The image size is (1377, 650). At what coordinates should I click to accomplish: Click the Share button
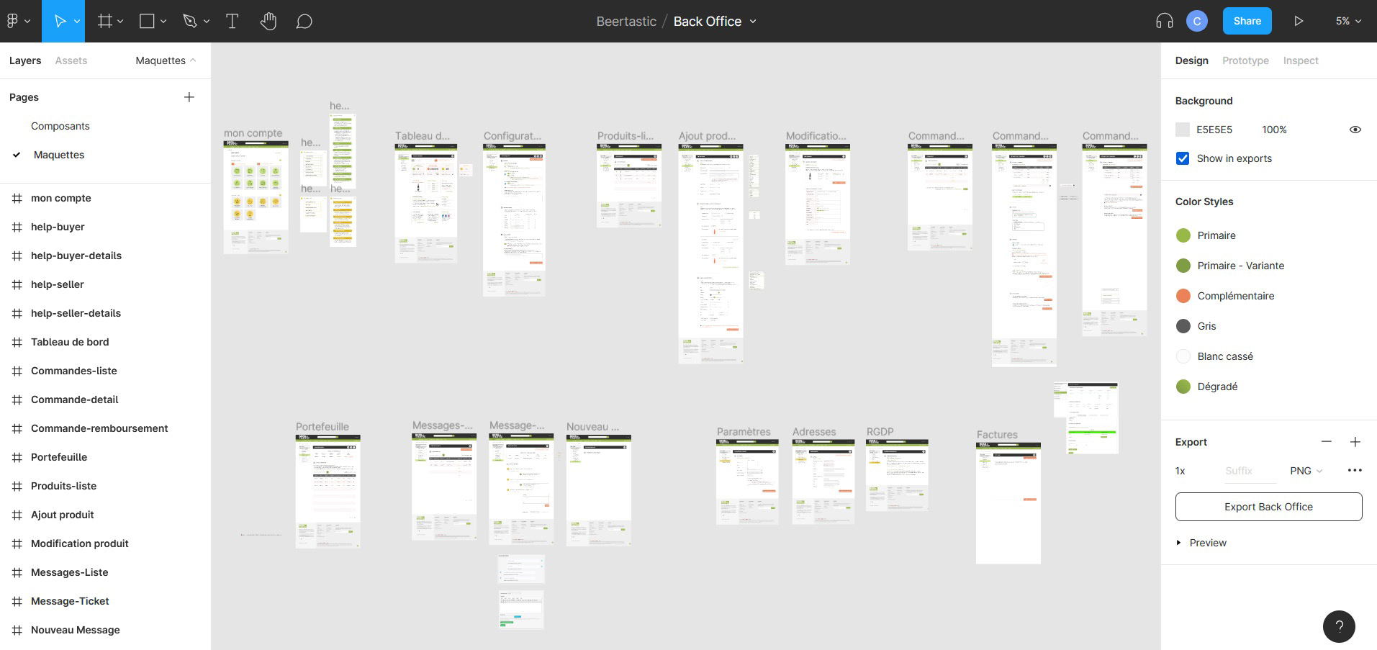pyautogui.click(x=1247, y=21)
